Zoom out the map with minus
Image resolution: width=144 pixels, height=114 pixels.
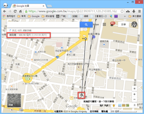point(135,99)
